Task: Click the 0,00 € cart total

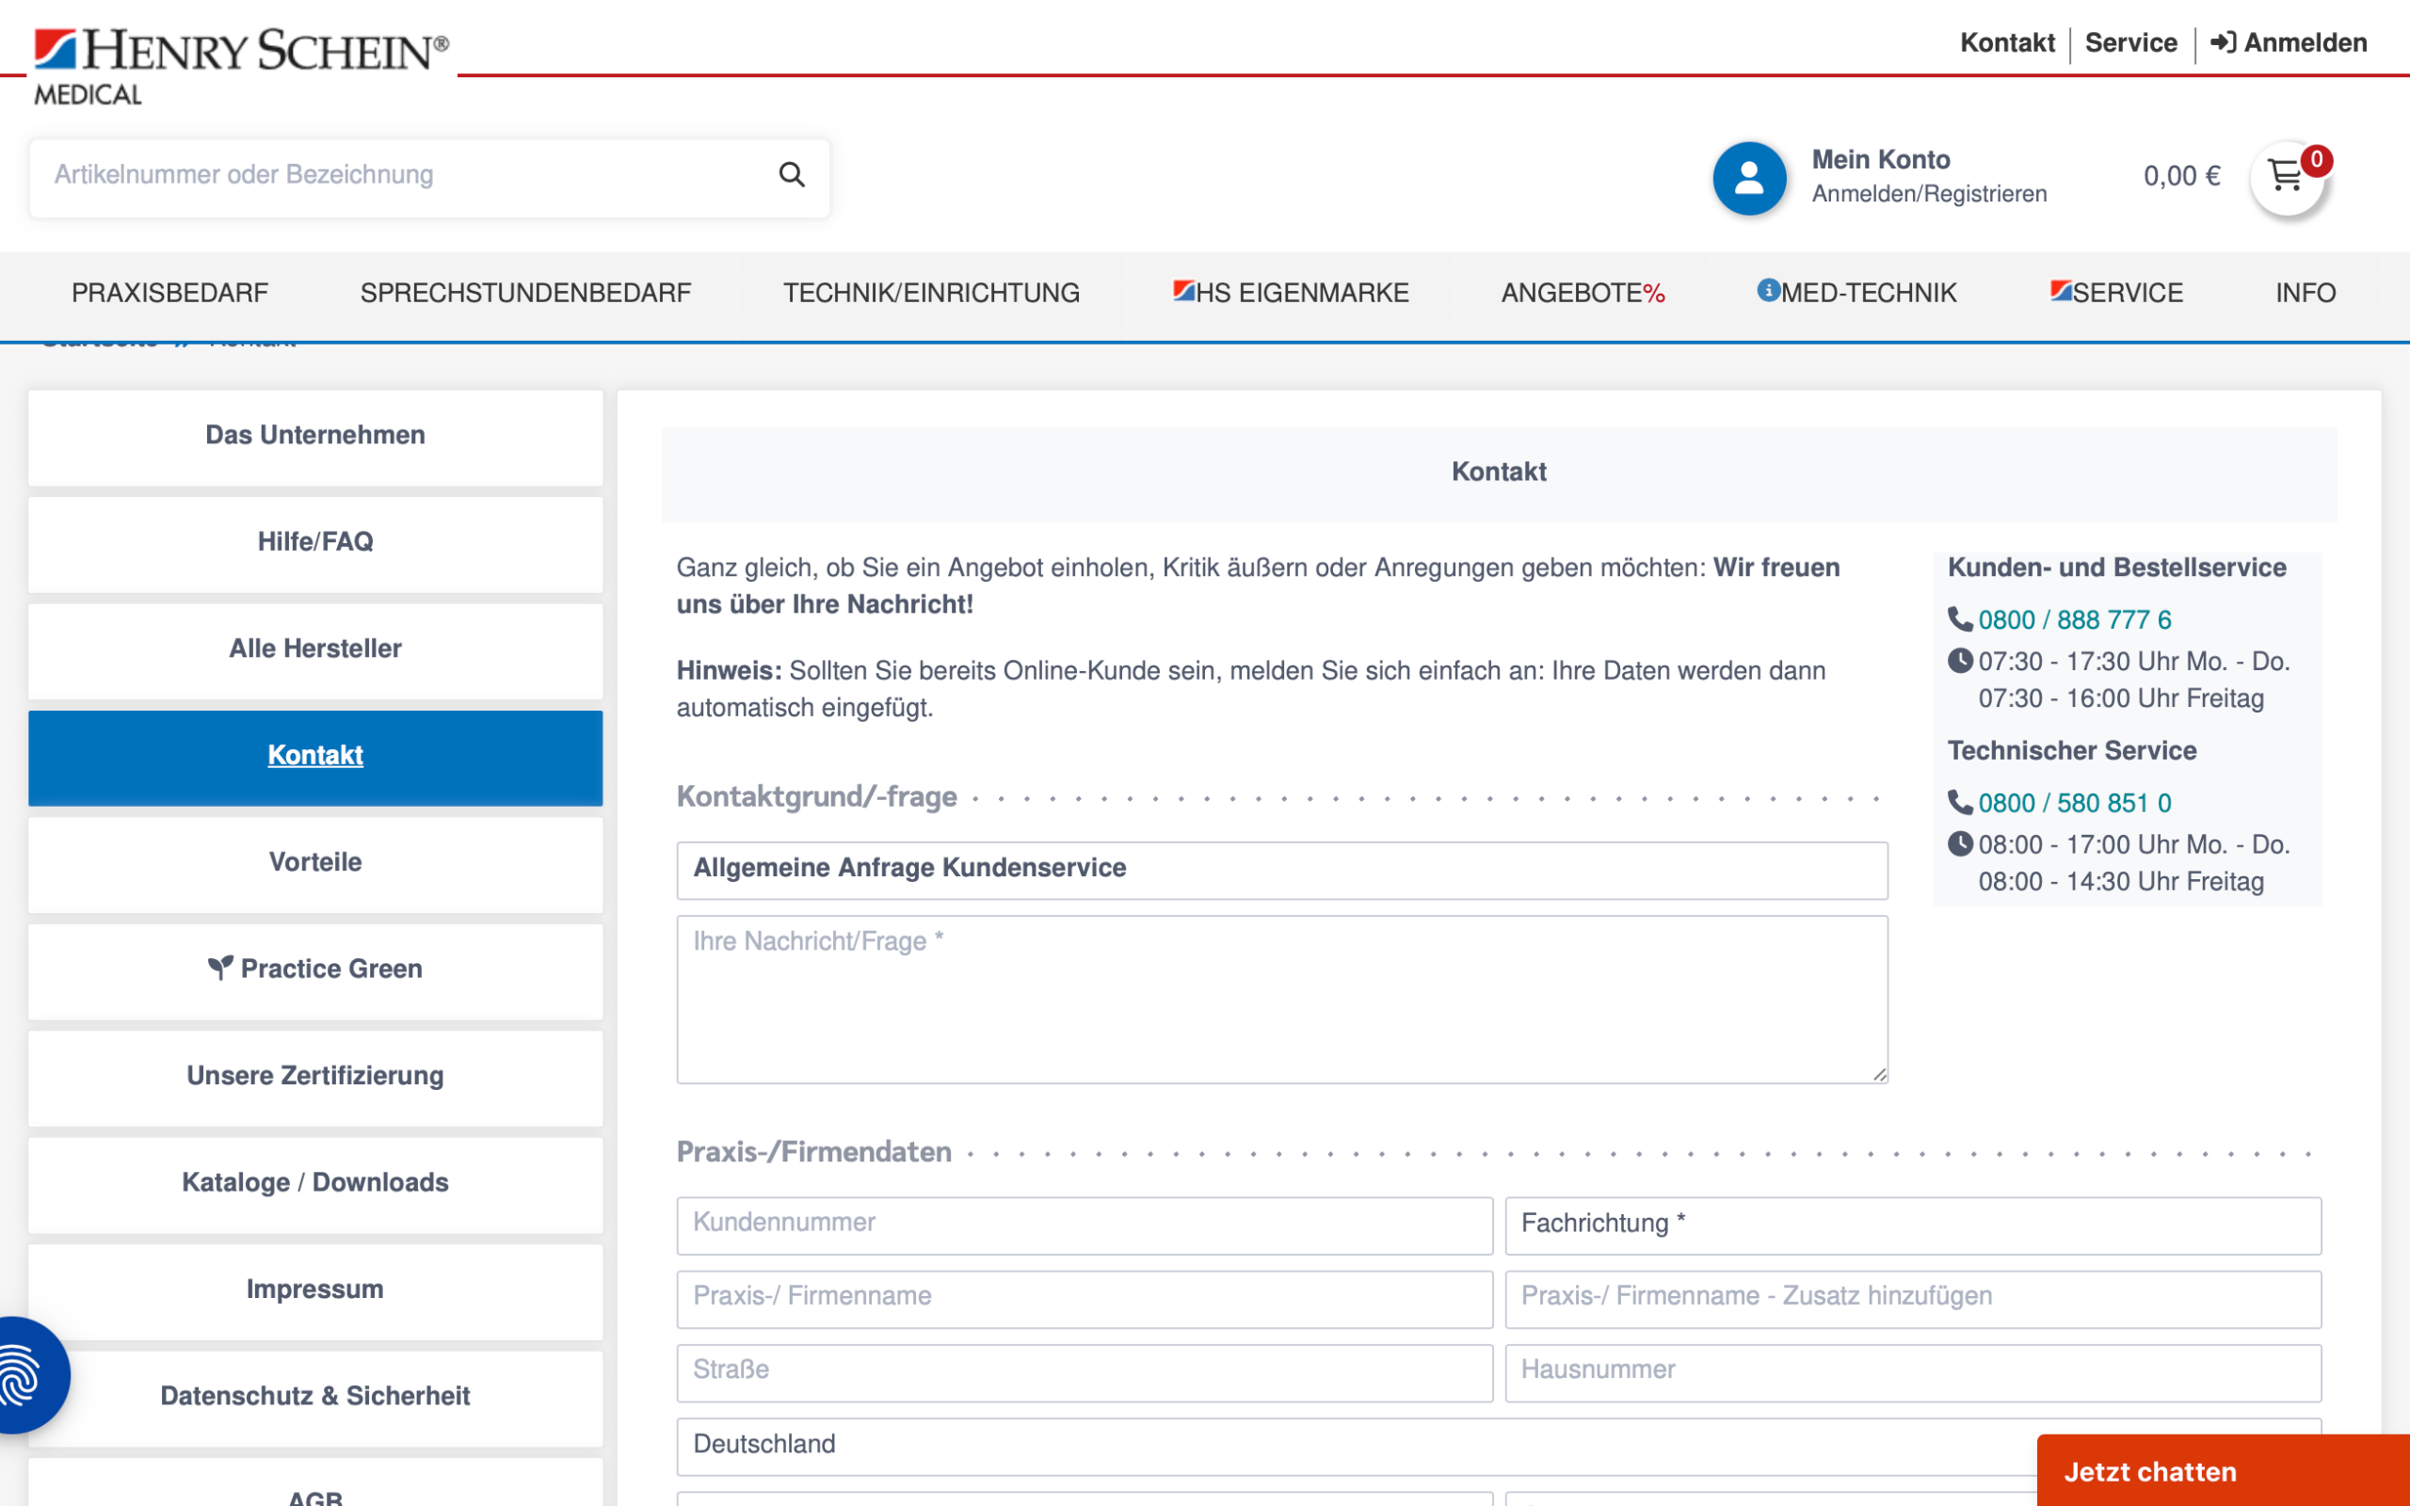Action: click(2181, 176)
